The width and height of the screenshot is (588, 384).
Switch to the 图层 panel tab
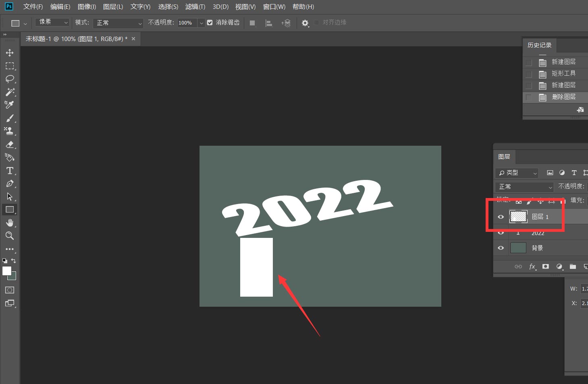[x=504, y=157]
